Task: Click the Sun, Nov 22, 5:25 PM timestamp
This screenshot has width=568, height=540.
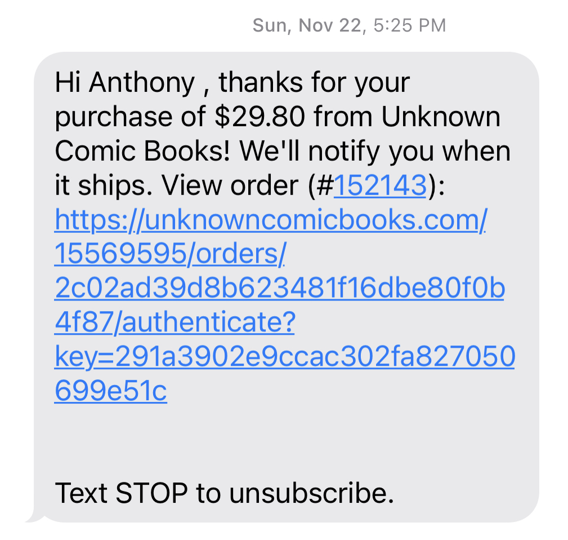Action: point(349,25)
